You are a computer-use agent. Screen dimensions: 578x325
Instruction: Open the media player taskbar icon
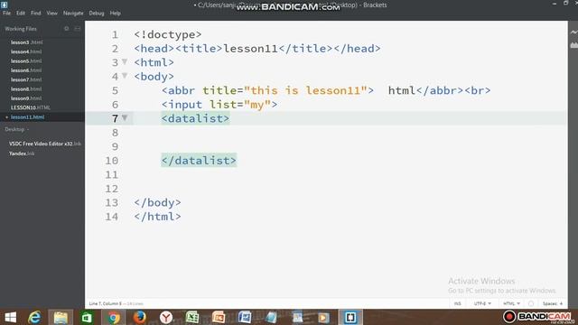point(323,317)
